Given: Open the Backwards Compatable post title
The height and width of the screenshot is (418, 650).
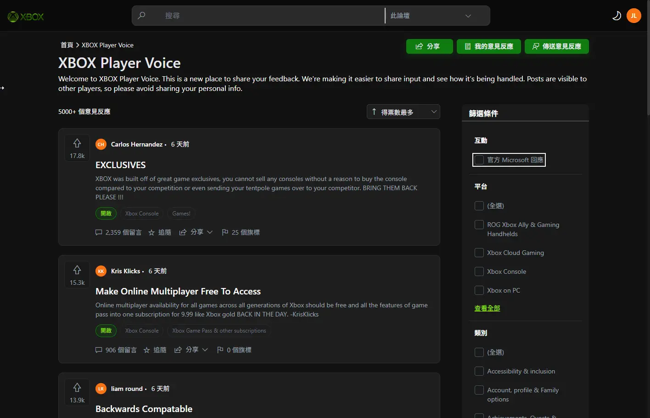Looking at the screenshot, I should click(x=144, y=409).
